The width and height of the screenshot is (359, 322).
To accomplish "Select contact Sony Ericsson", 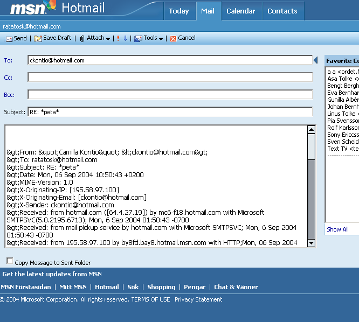I will click(343, 135).
